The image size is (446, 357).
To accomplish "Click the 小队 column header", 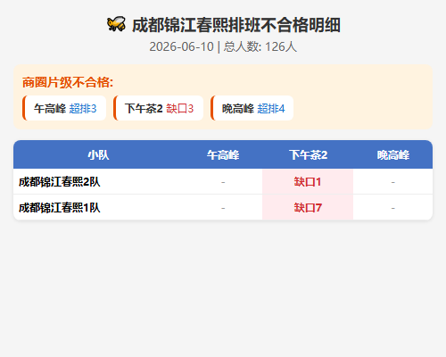I will pos(98,155).
